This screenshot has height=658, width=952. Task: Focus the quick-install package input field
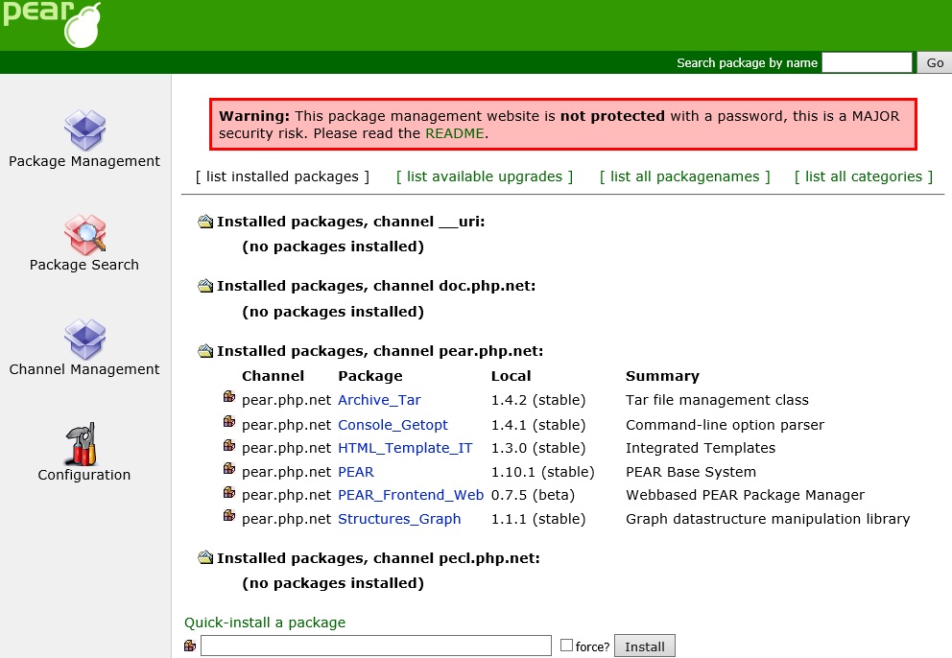376,646
